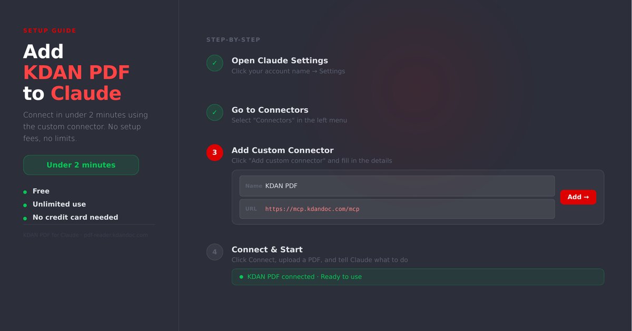Click the 'Click Connect, upload a PDF' instruction text
The image size is (632, 331).
click(320, 260)
